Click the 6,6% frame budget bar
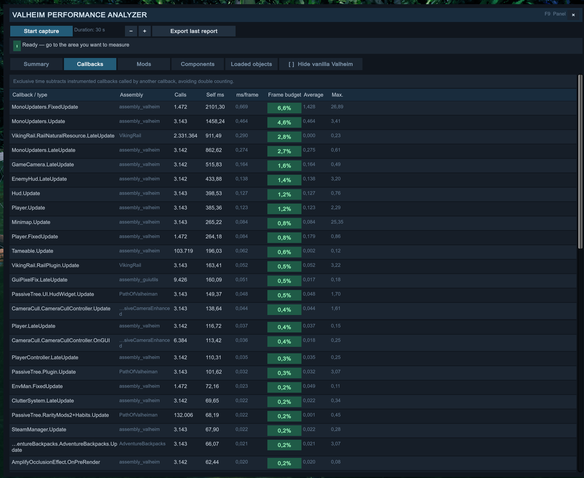The image size is (584, 478). [x=284, y=108]
